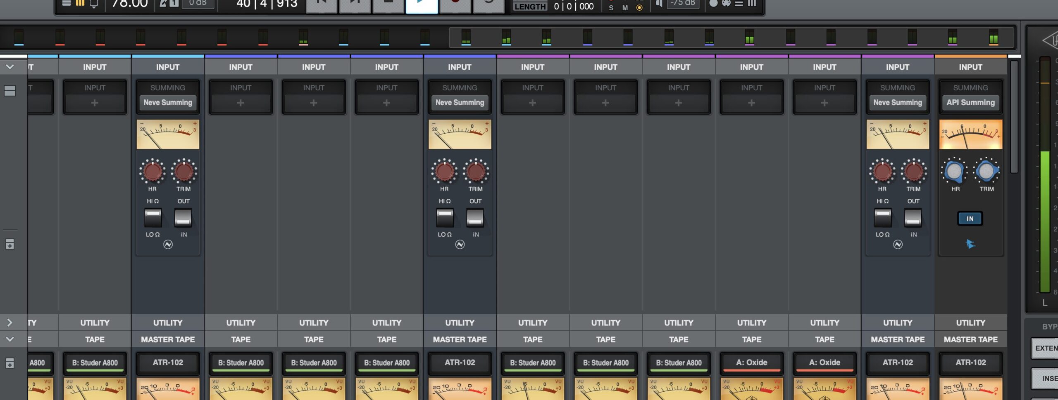
Task: Add input extension left of the leftmost Neve Summing
Action: tap(95, 103)
